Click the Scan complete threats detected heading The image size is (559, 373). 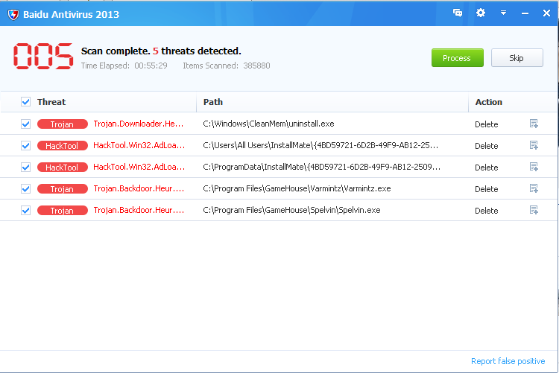(161, 51)
